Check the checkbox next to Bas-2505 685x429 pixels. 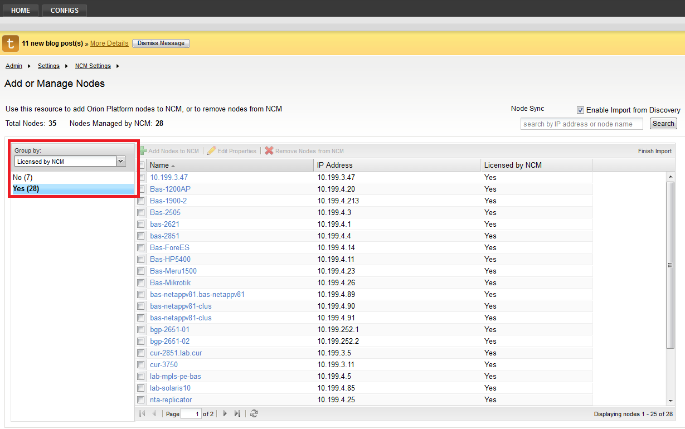click(141, 212)
